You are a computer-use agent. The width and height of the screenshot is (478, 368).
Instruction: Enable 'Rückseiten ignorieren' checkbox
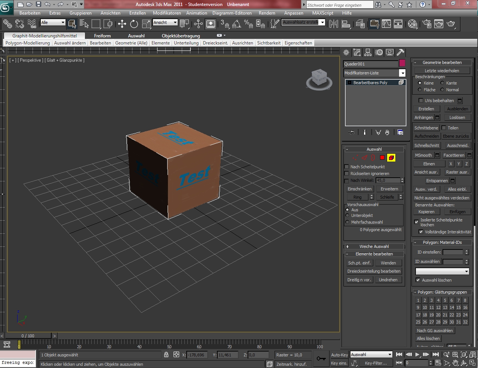click(x=346, y=174)
